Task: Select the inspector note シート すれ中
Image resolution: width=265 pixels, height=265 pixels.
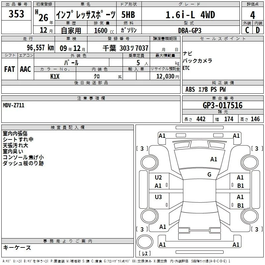Action: (18, 139)
